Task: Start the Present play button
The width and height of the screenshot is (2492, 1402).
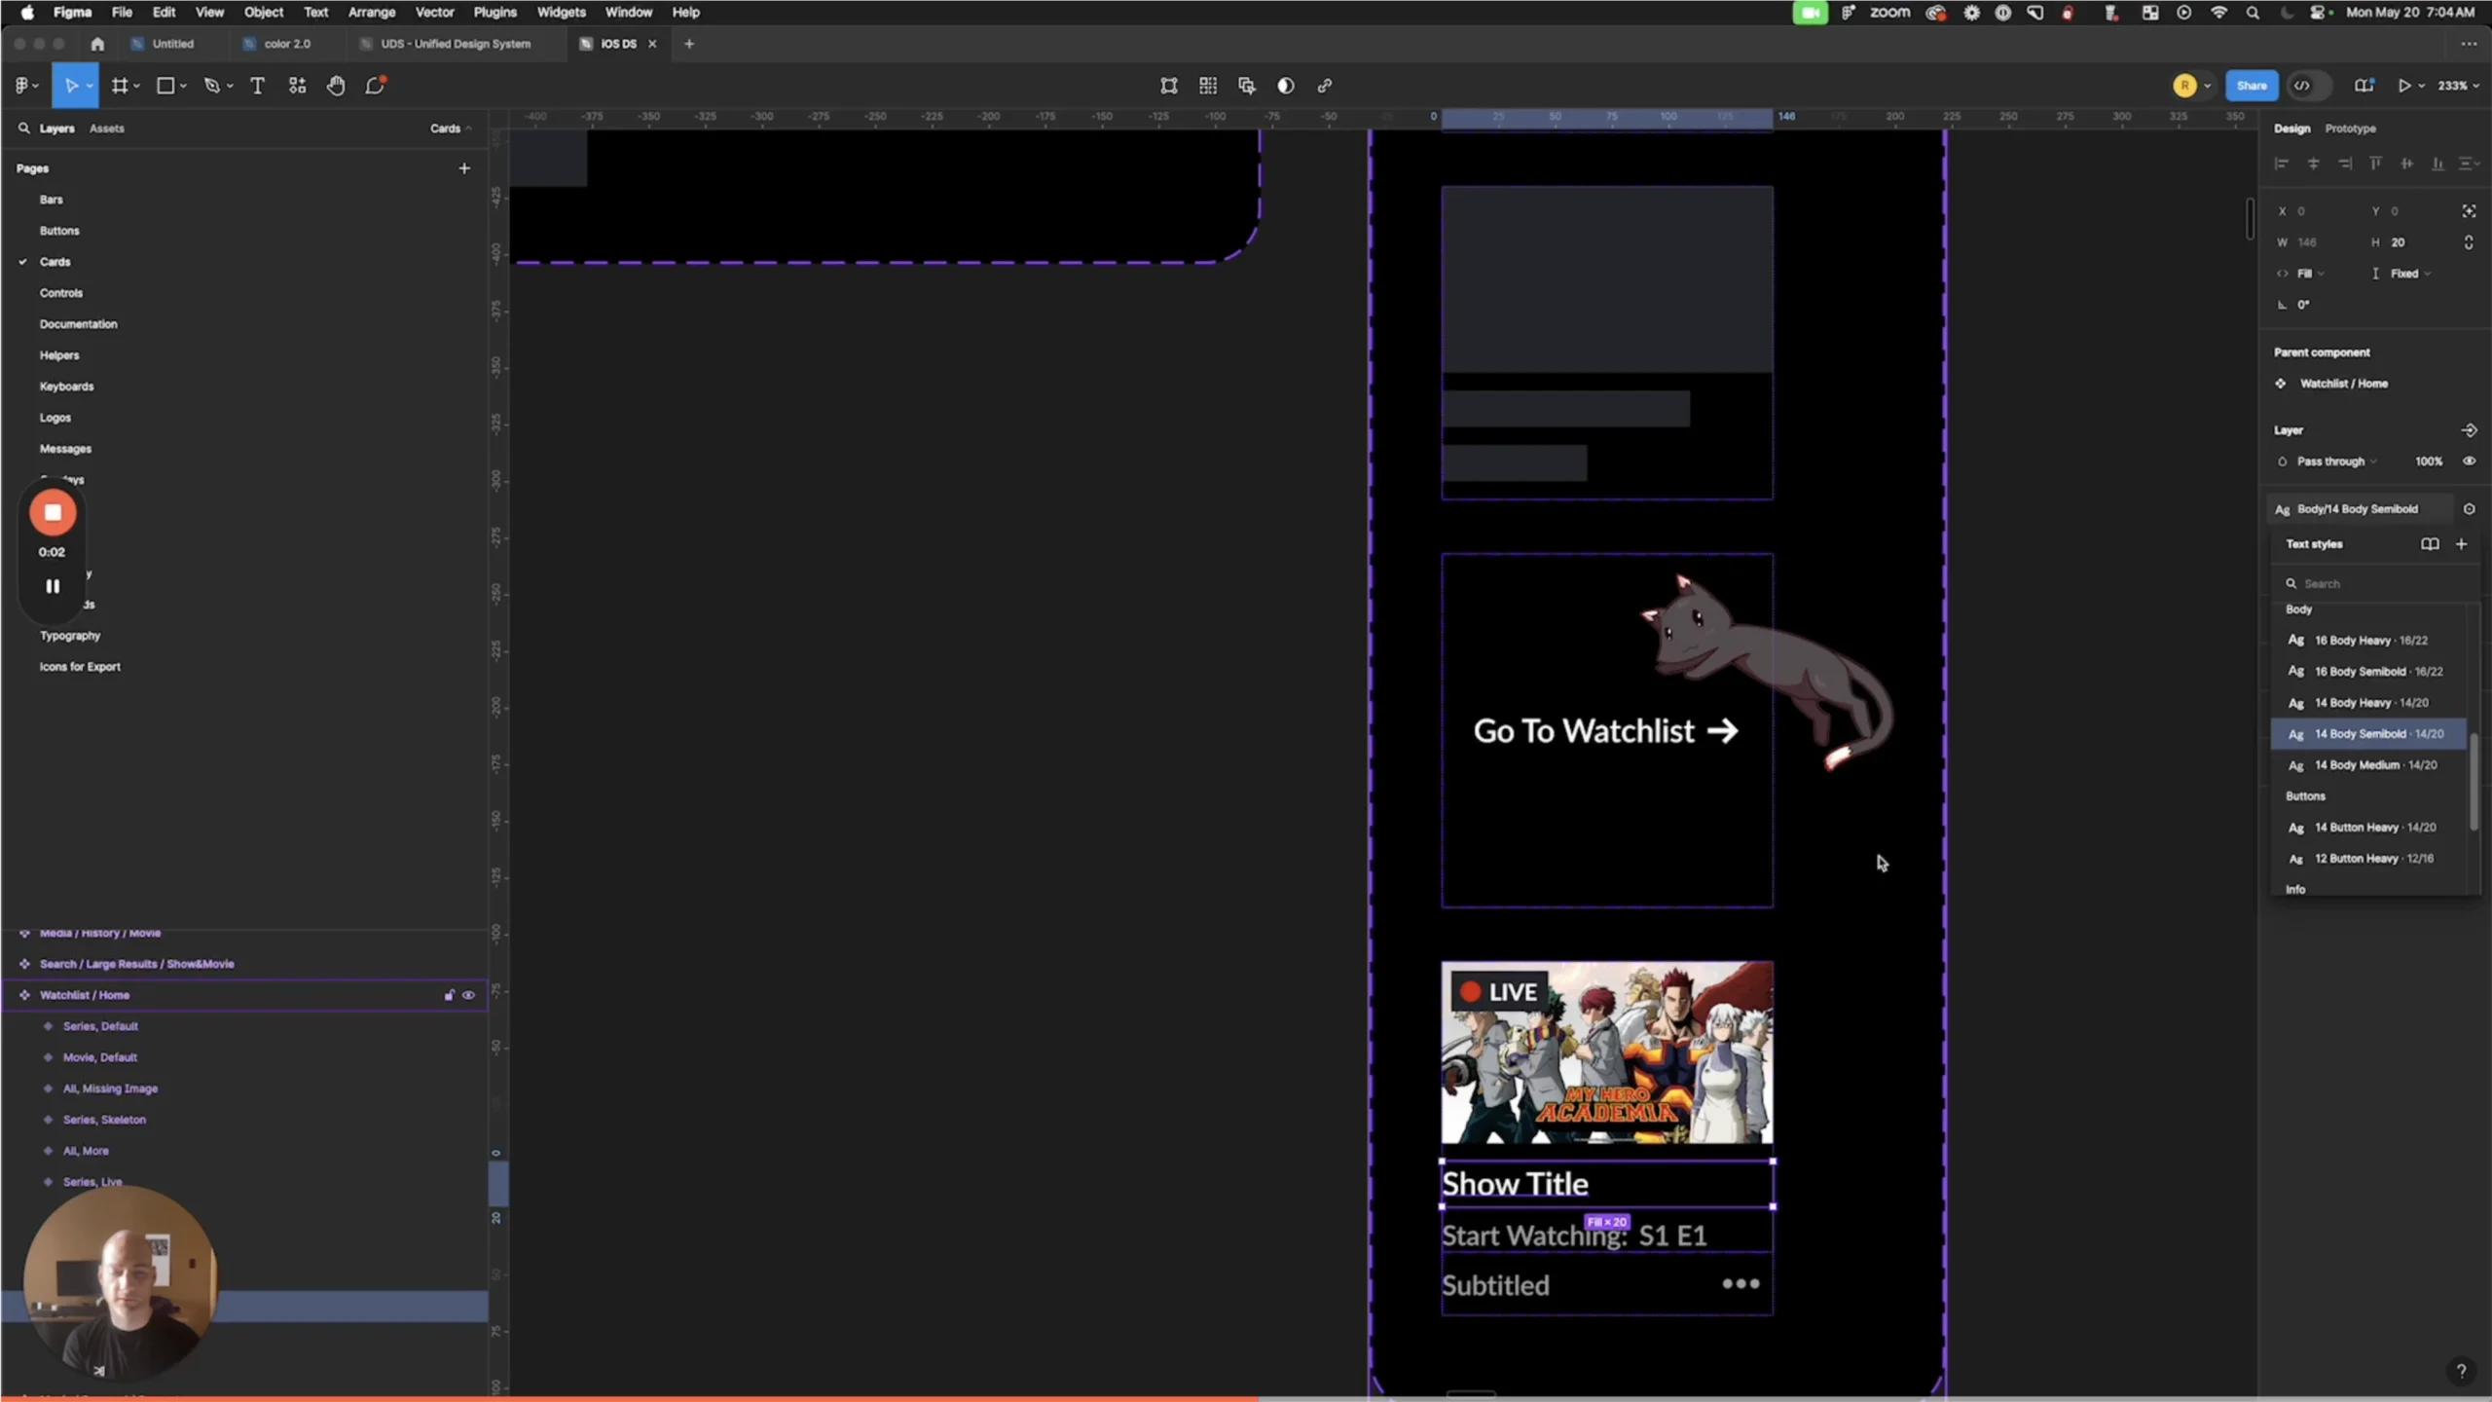Action: click(x=2403, y=86)
